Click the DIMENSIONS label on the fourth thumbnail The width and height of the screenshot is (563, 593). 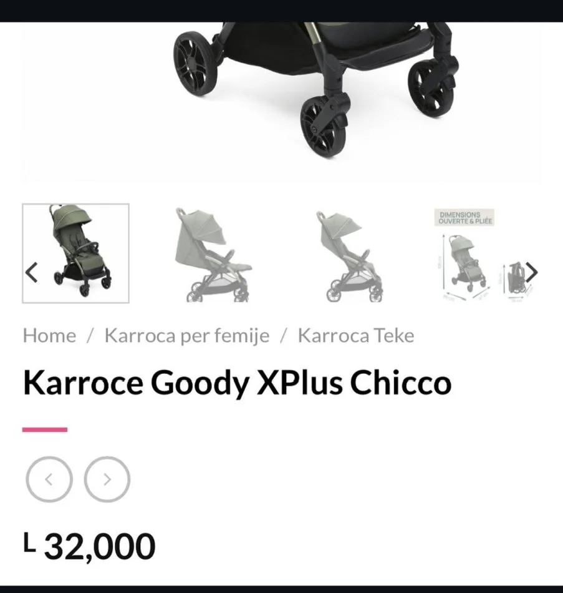(x=465, y=217)
